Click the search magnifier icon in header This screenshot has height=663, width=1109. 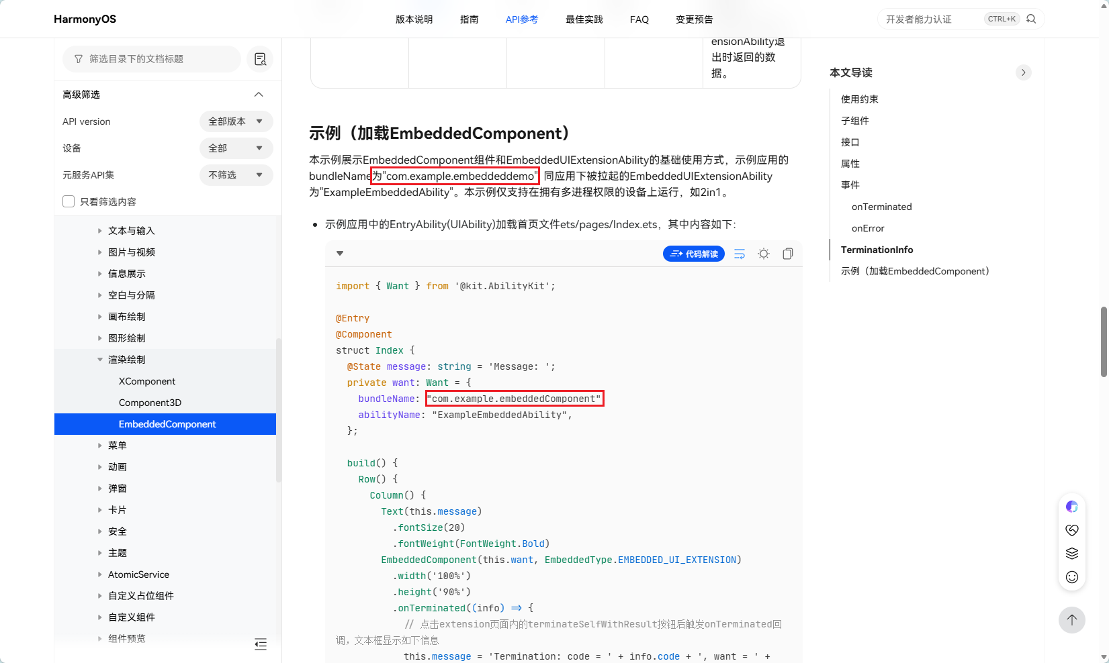1031,19
